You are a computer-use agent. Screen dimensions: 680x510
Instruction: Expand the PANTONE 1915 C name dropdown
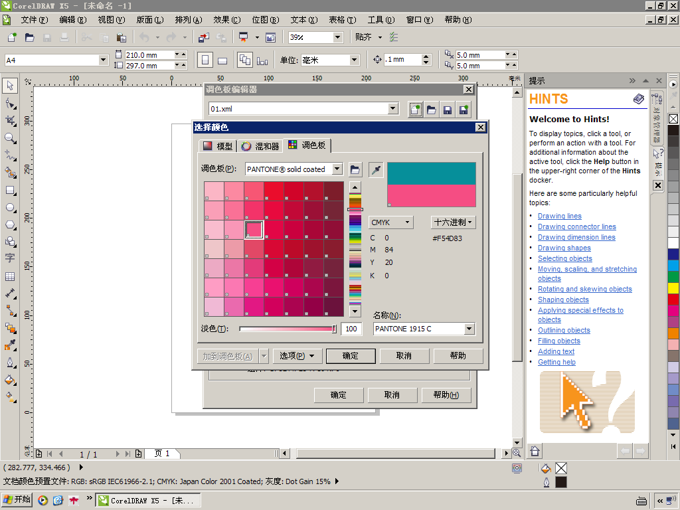[x=469, y=329]
